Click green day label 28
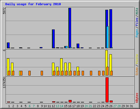Screen dimensions: 140x109 point(119,106)
